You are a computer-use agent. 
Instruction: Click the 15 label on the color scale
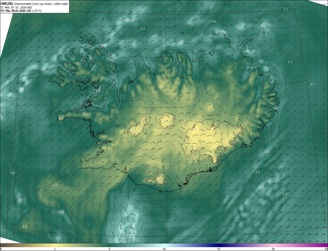point(219,249)
